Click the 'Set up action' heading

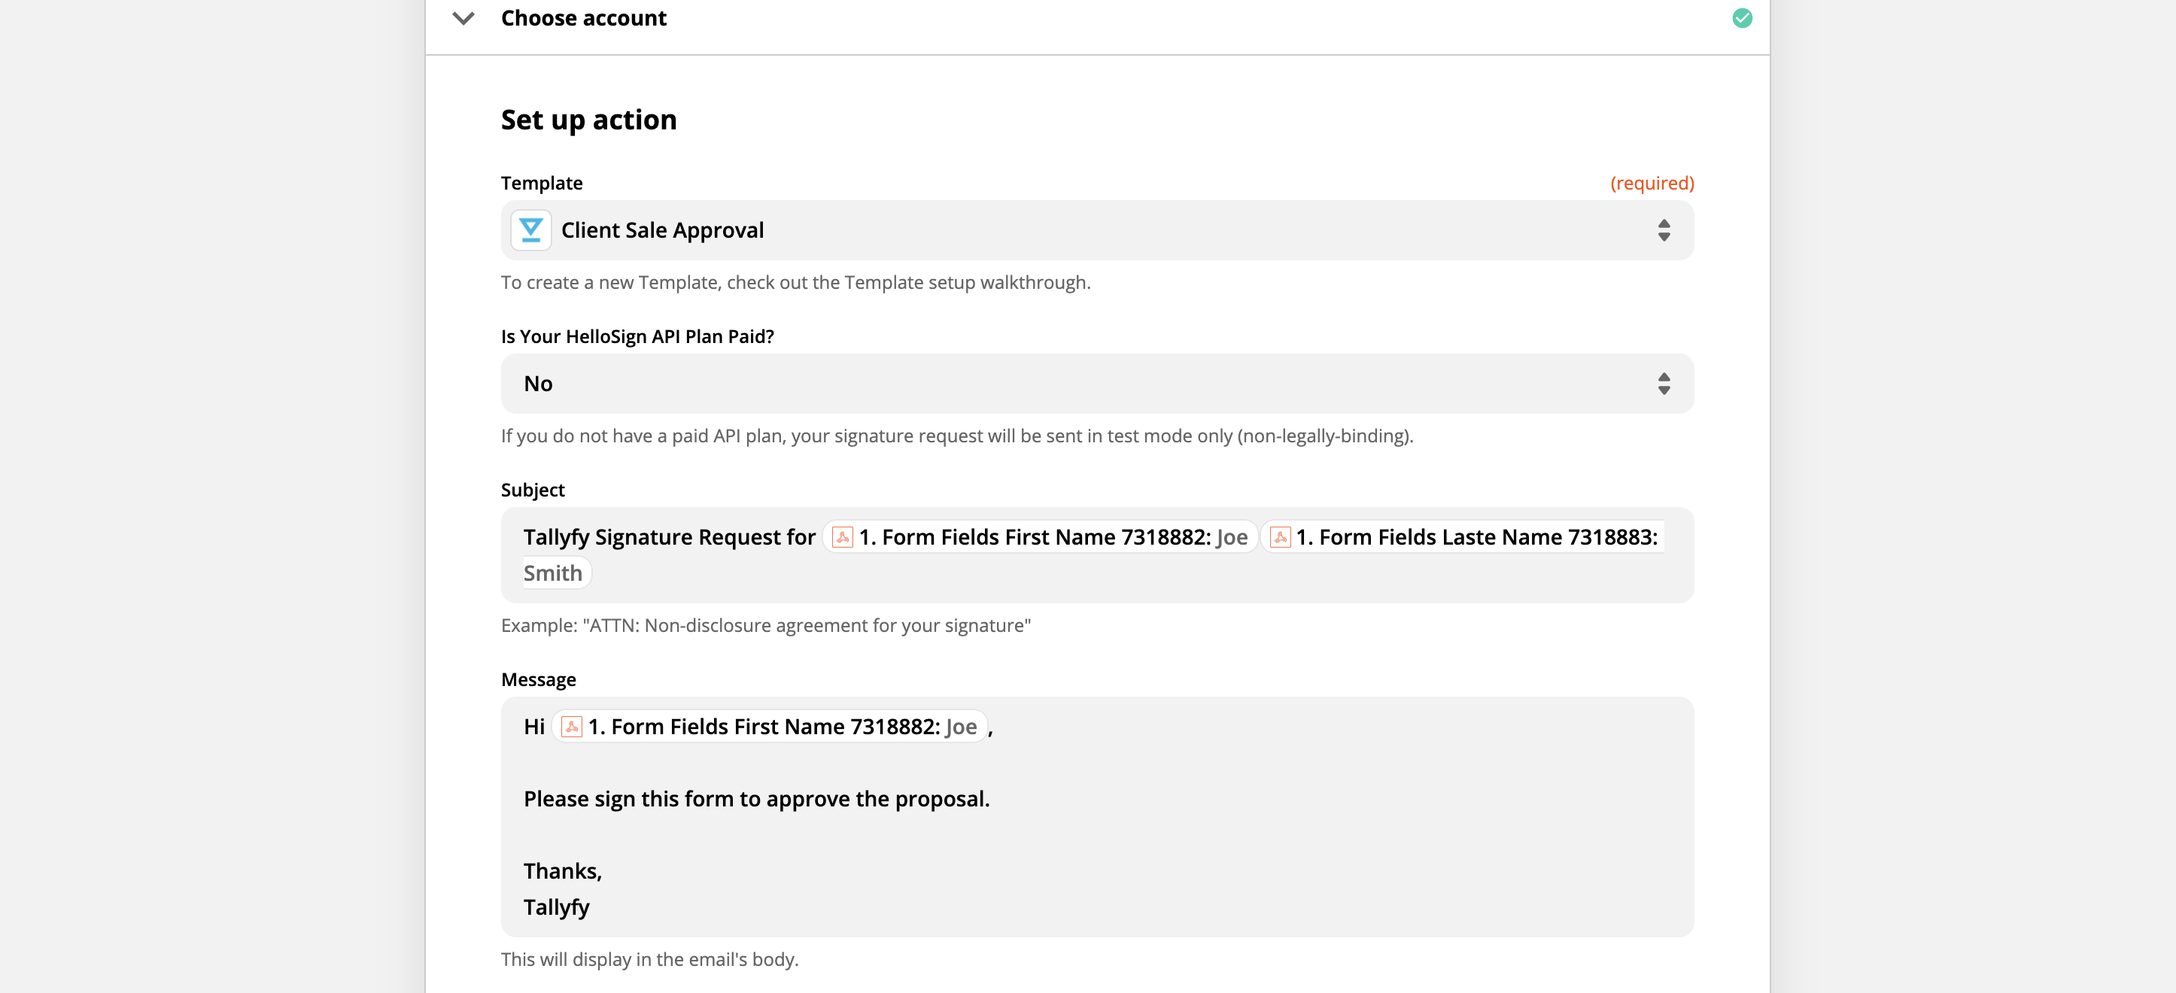588,120
